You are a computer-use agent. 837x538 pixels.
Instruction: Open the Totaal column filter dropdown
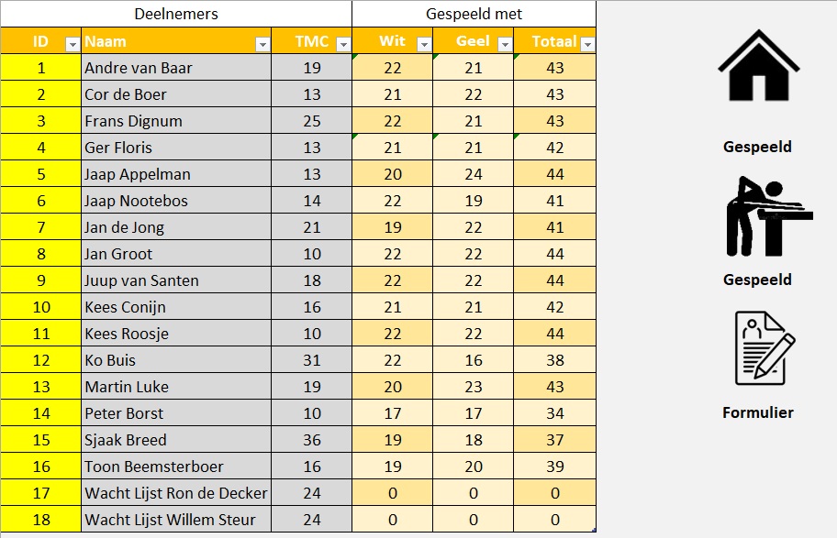[587, 43]
